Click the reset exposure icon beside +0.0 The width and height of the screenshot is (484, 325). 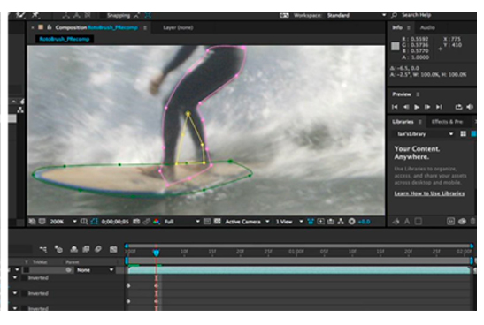coord(351,222)
